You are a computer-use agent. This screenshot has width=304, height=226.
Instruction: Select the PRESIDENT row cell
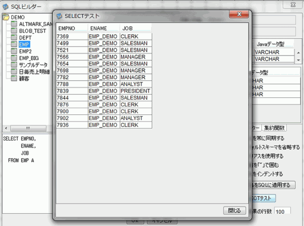point(135,91)
